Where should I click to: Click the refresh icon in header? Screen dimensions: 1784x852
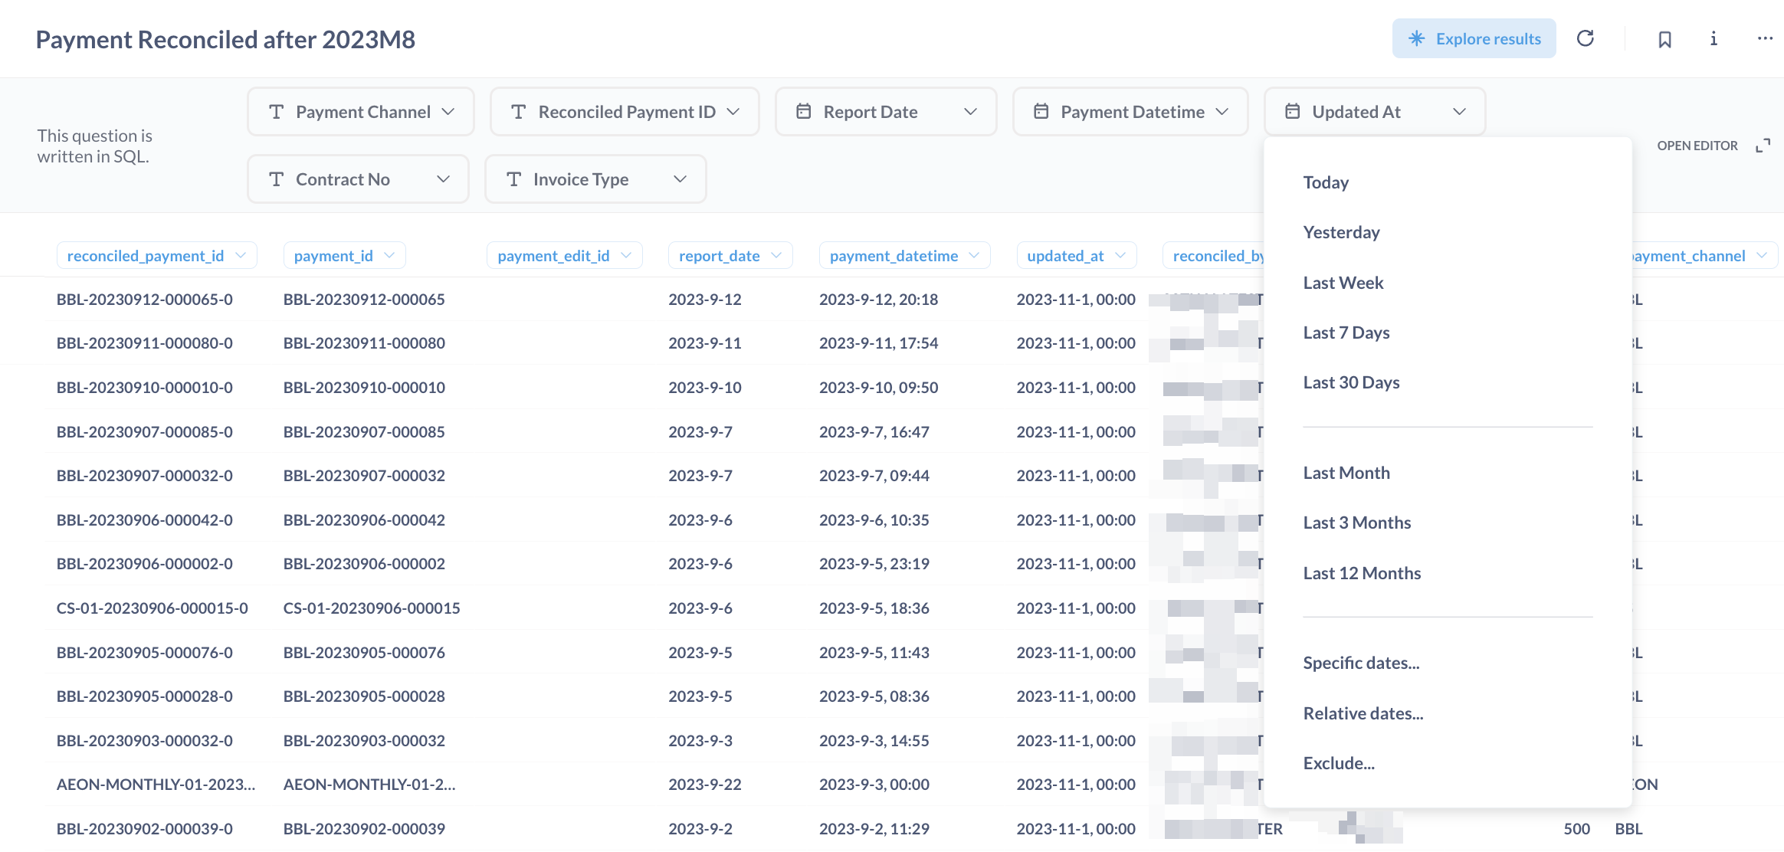[x=1585, y=38]
